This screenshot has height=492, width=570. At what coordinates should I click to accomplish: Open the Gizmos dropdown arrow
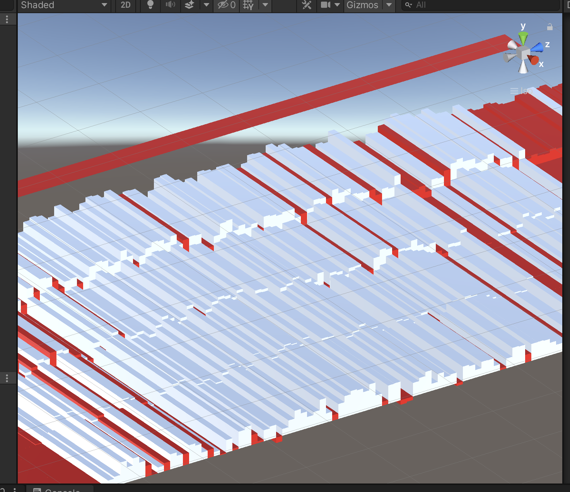coord(389,5)
